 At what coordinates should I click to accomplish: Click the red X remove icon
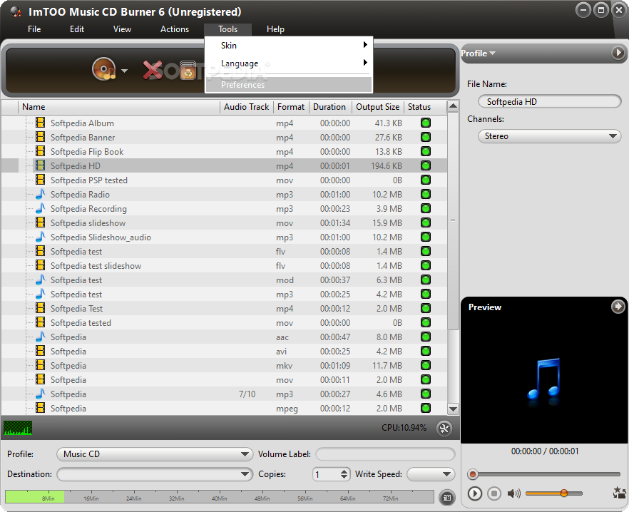click(153, 70)
